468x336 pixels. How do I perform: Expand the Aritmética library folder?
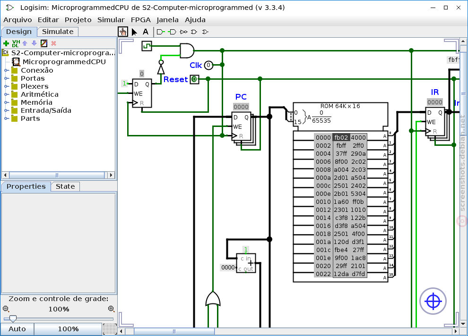pos(6,95)
